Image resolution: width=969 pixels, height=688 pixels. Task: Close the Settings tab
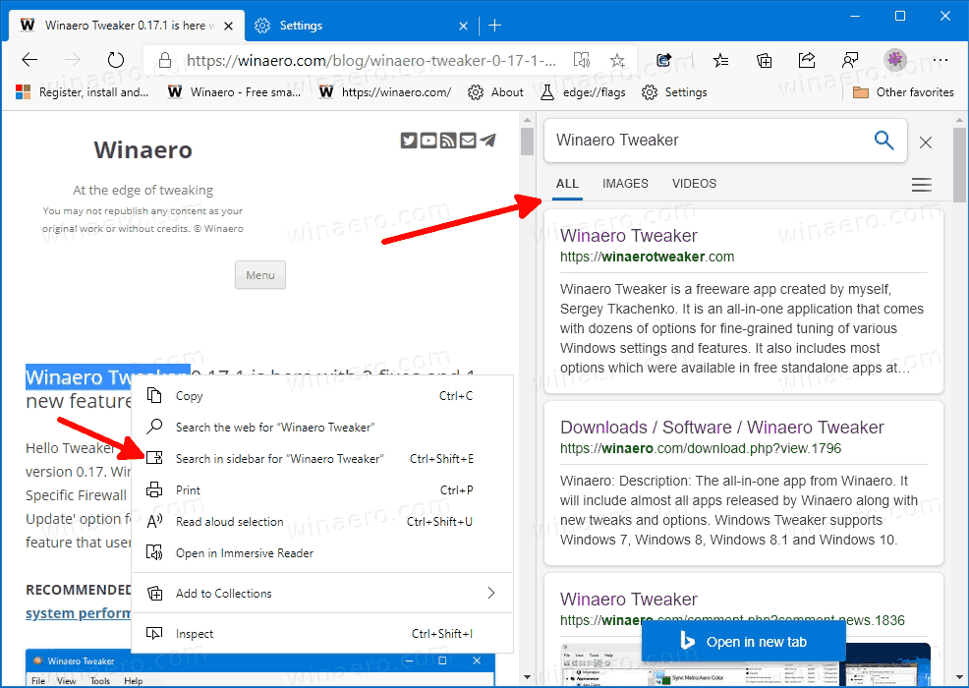(464, 26)
